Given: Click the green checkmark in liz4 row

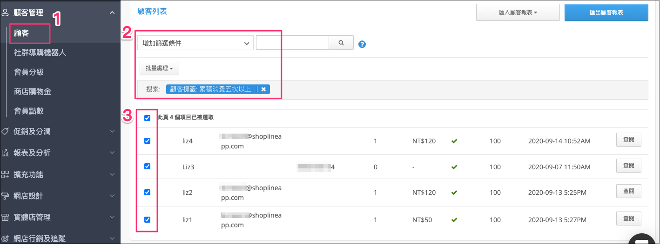Looking at the screenshot, I should [454, 141].
